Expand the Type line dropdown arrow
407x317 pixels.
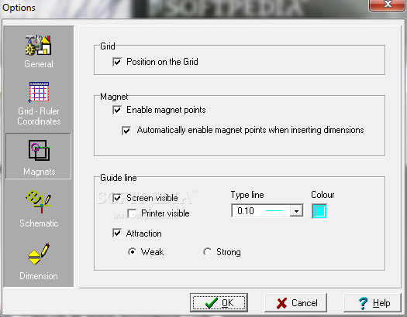296,211
